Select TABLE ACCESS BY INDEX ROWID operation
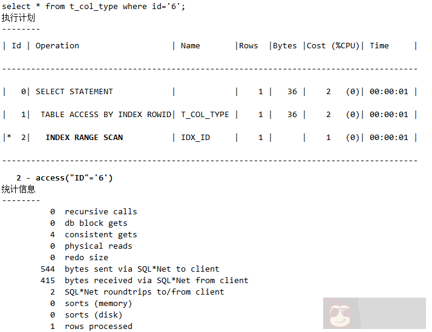The image size is (432, 332). 106,115
